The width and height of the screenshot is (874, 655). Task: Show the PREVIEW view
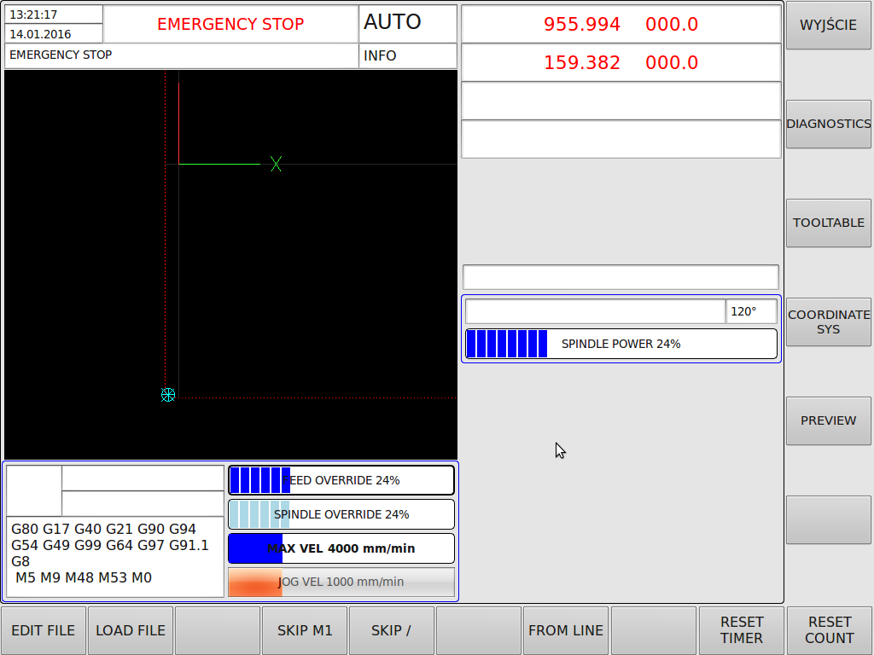click(x=828, y=420)
